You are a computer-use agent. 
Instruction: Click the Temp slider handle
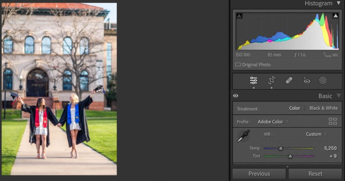281,148
